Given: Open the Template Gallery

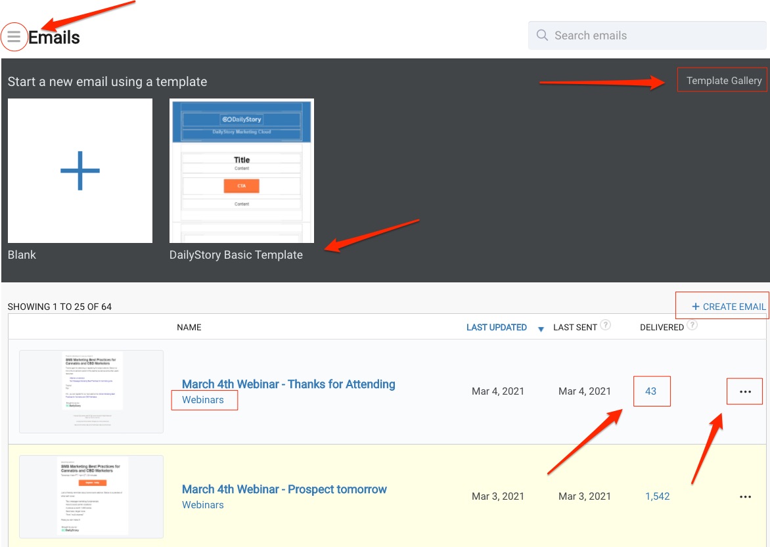Looking at the screenshot, I should click(723, 81).
